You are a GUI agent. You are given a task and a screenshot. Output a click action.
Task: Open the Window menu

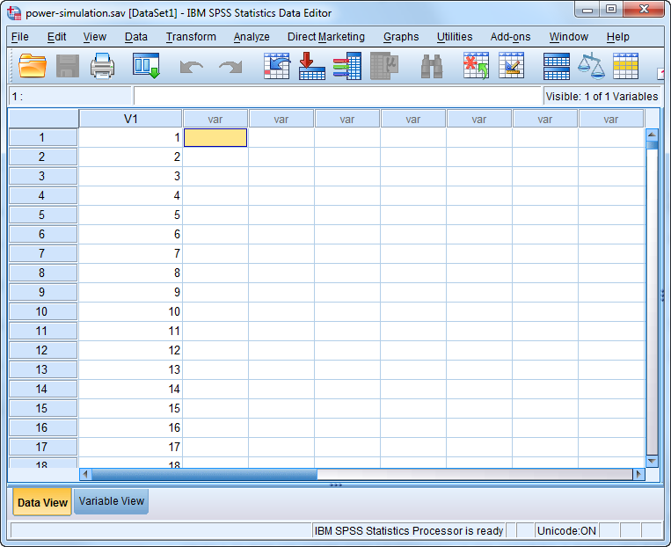(x=569, y=37)
